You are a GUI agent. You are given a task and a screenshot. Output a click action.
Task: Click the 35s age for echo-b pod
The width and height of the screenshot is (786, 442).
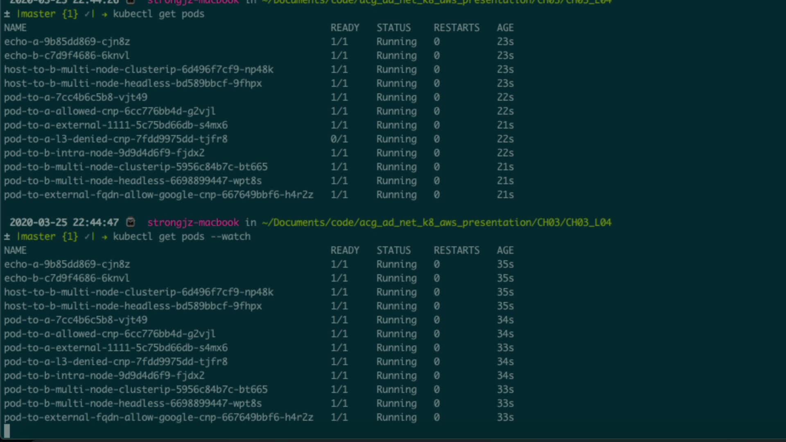point(505,278)
